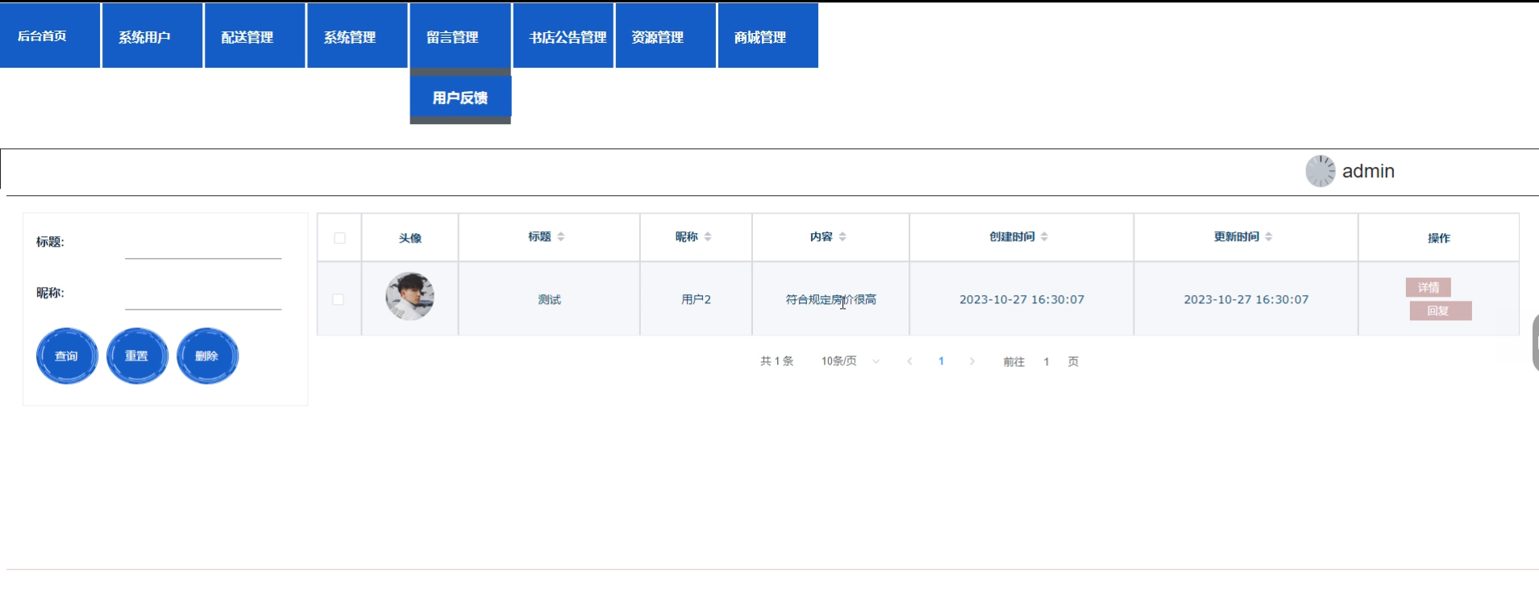Go to previous page arrow

(x=909, y=361)
